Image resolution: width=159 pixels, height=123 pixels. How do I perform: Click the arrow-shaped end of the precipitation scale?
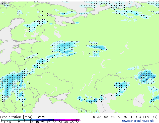click(x=79, y=120)
